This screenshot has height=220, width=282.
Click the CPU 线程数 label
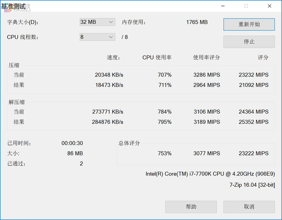tap(23, 37)
